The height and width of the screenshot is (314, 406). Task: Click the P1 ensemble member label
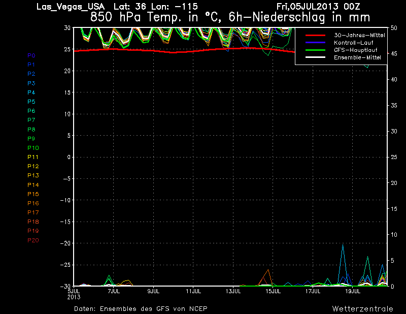coord(31,65)
